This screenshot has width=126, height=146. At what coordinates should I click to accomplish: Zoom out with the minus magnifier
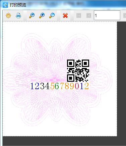[32, 15]
